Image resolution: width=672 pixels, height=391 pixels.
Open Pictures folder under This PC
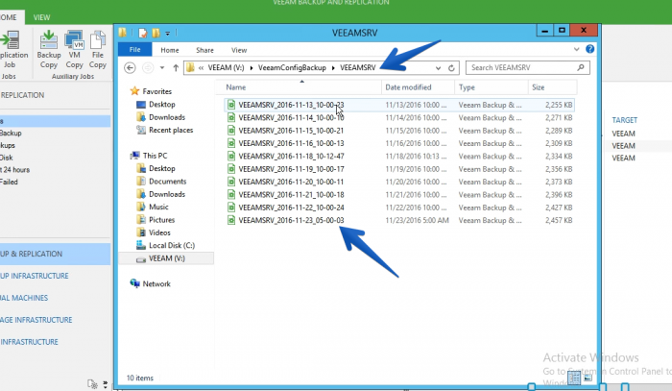(161, 220)
